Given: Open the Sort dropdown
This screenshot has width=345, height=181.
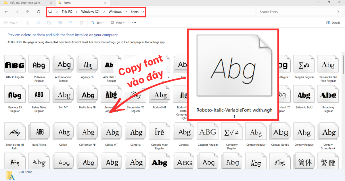Looking at the screenshot, I should (98, 23).
